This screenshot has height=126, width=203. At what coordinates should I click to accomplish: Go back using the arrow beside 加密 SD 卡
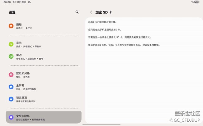pos(91,12)
